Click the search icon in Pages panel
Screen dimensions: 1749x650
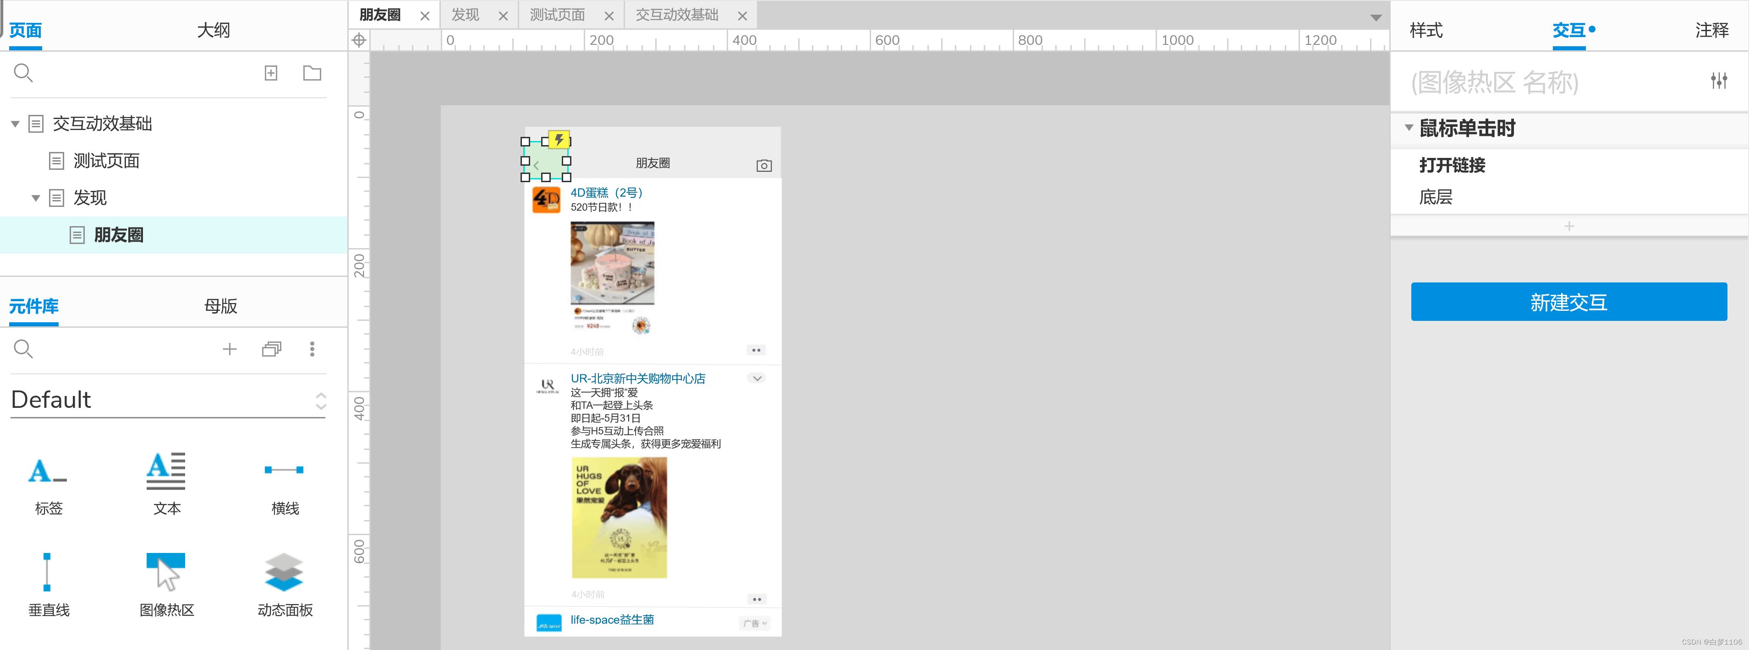pos(23,73)
